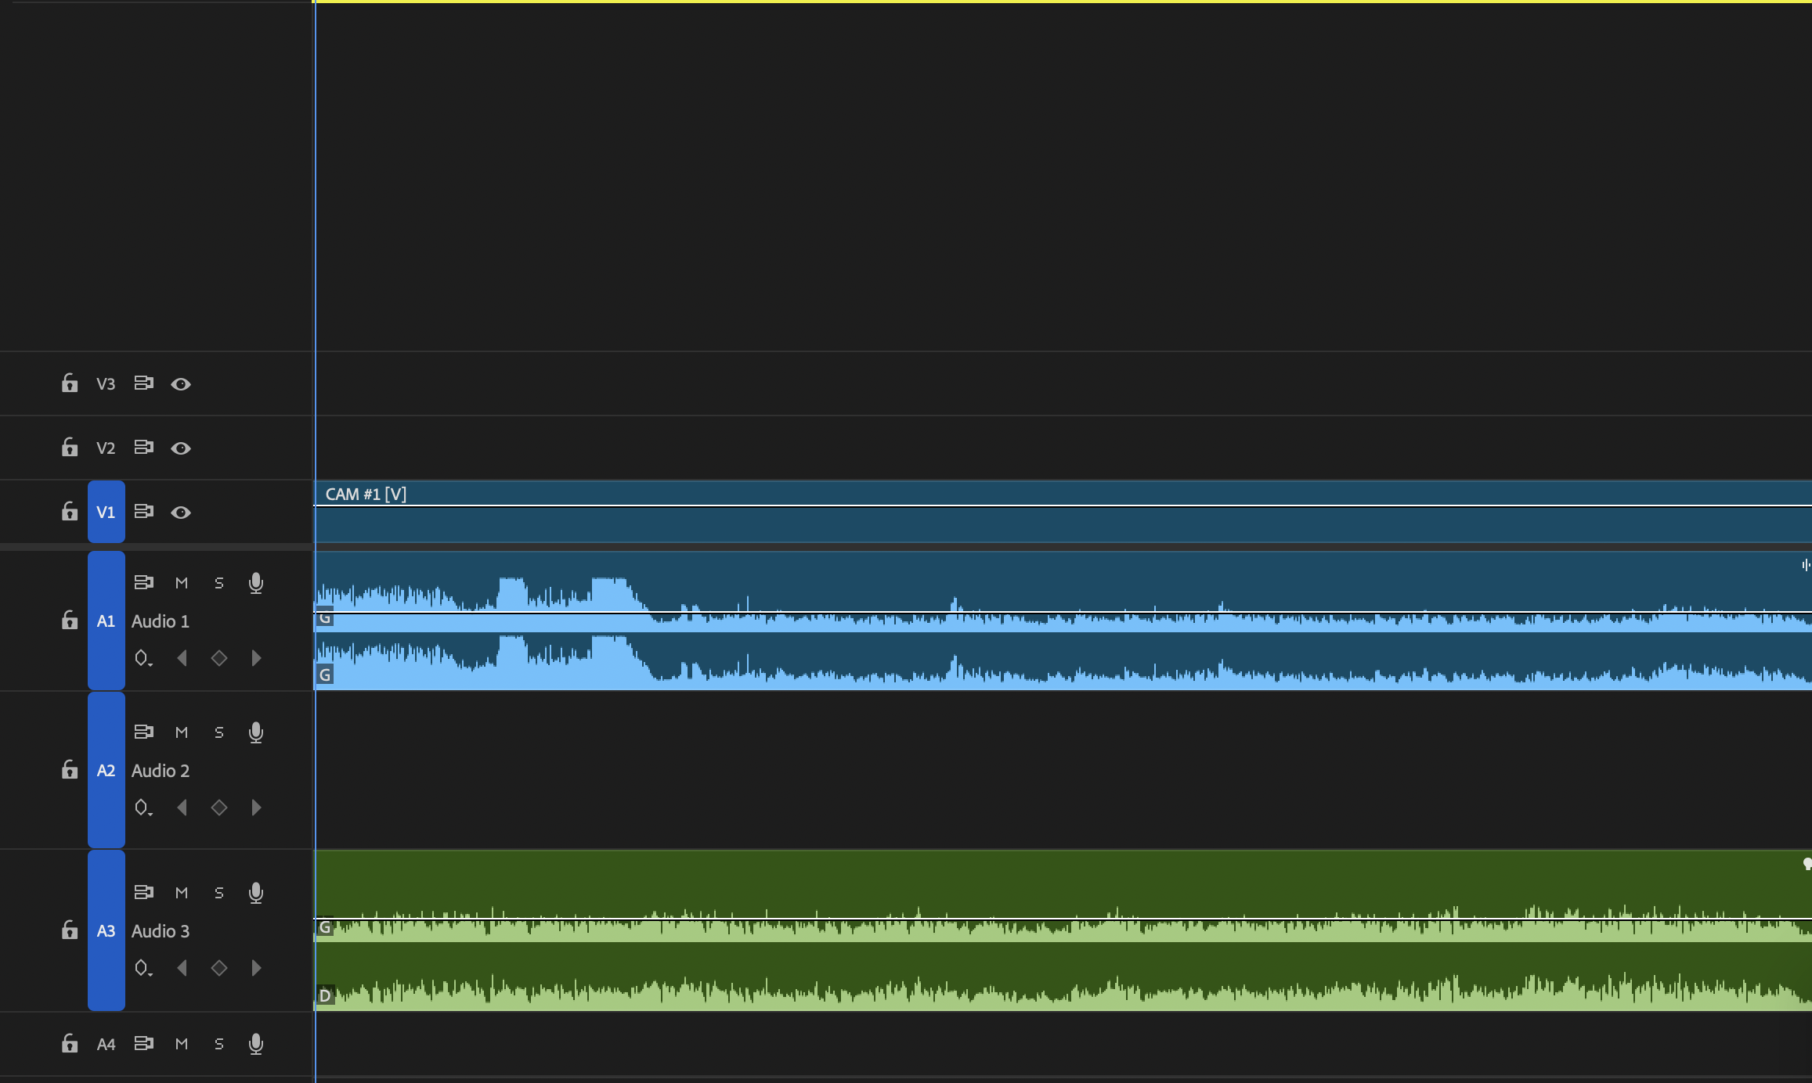Go to next keyframe on Audio 1
This screenshot has width=1812, height=1083.
256,658
